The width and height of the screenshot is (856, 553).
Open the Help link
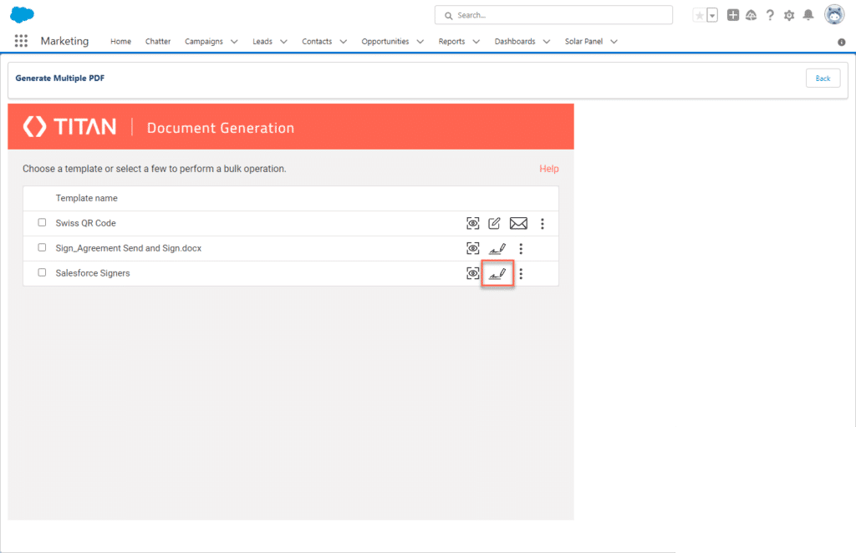pyautogui.click(x=548, y=169)
